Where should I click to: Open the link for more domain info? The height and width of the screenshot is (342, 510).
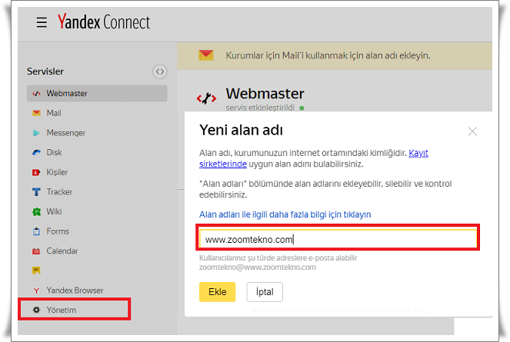click(x=285, y=214)
